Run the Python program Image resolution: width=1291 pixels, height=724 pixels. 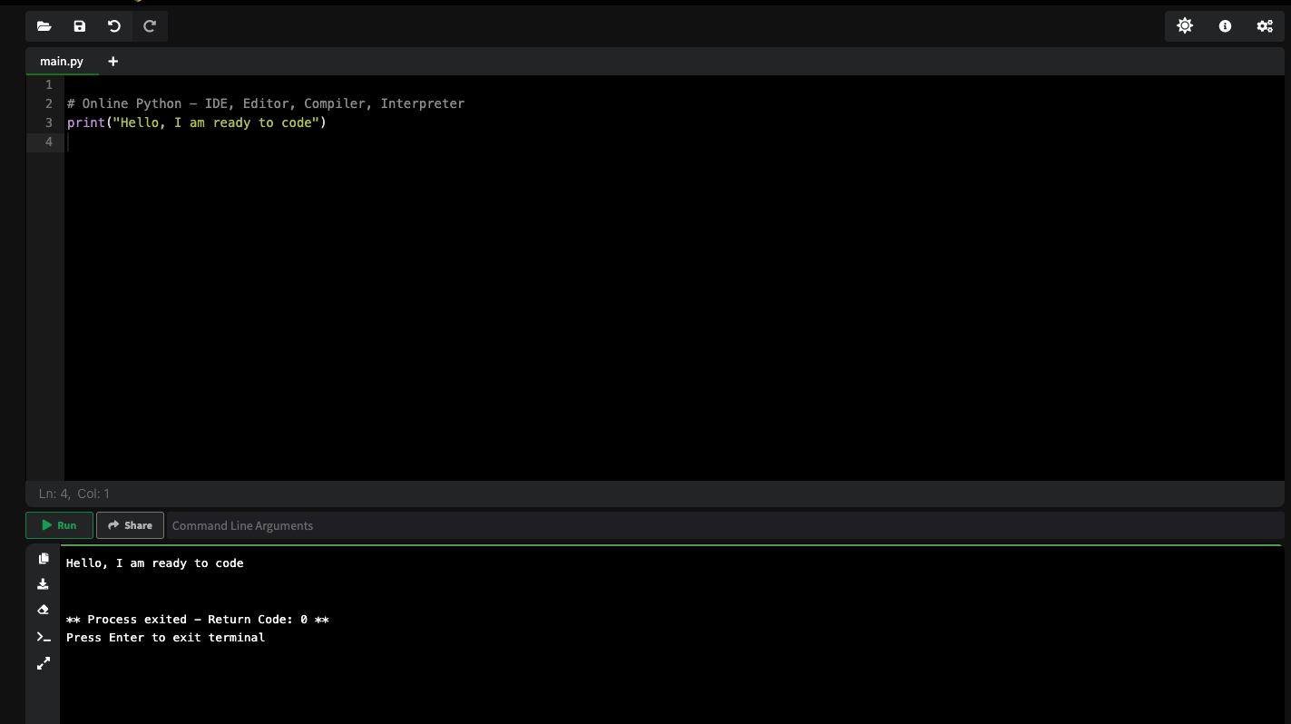point(58,524)
